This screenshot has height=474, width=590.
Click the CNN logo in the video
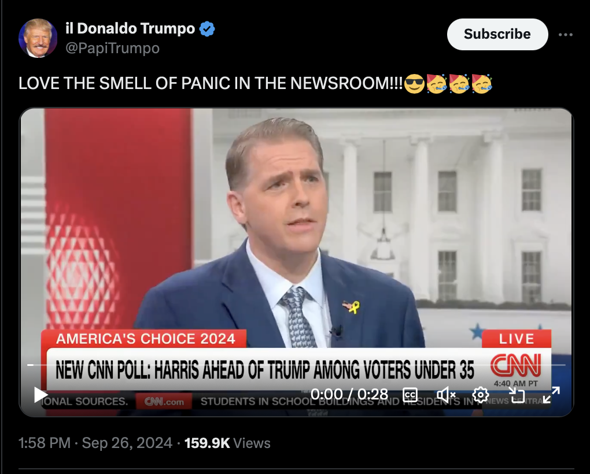(515, 365)
